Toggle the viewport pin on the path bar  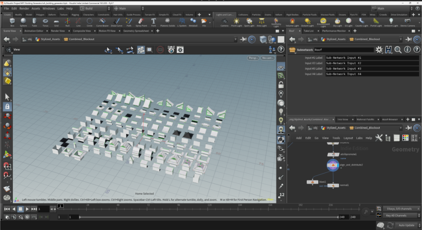(243, 39)
